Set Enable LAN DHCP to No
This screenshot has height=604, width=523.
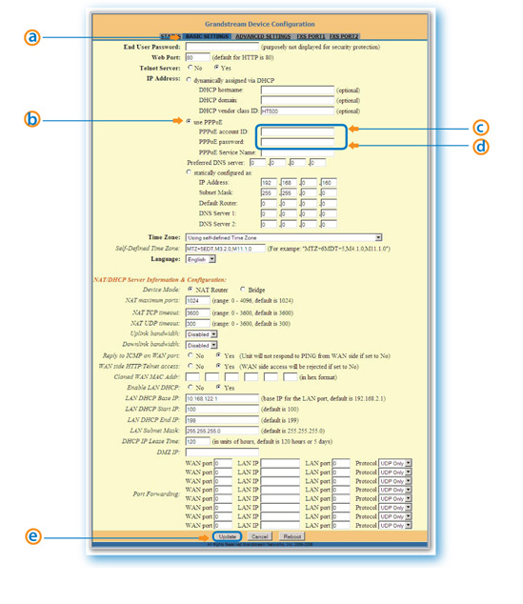(191, 387)
